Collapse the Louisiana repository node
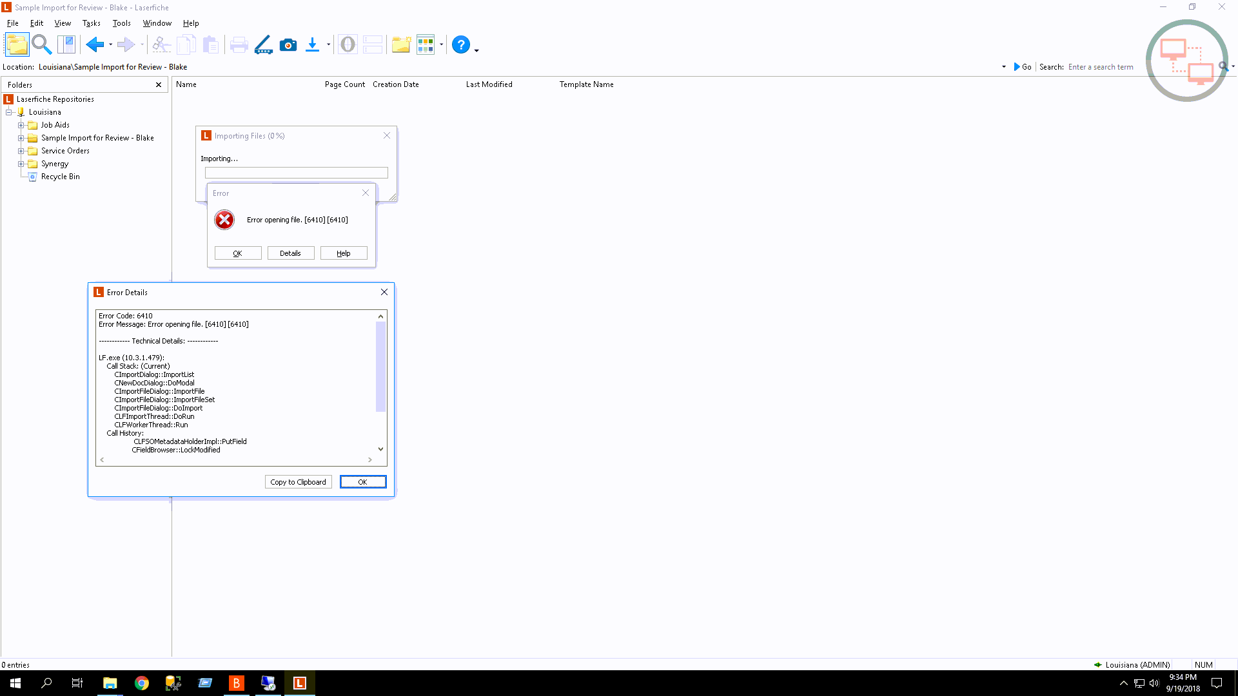Image resolution: width=1238 pixels, height=696 pixels. coord(9,112)
